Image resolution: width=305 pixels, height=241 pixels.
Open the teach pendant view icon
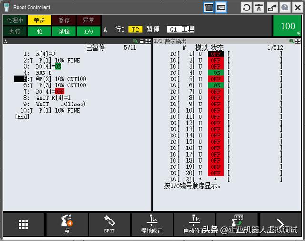(x=209, y=8)
